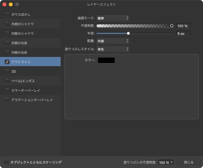Click the black カラー swatch
The width and height of the screenshot is (203, 168).
[x=106, y=60]
